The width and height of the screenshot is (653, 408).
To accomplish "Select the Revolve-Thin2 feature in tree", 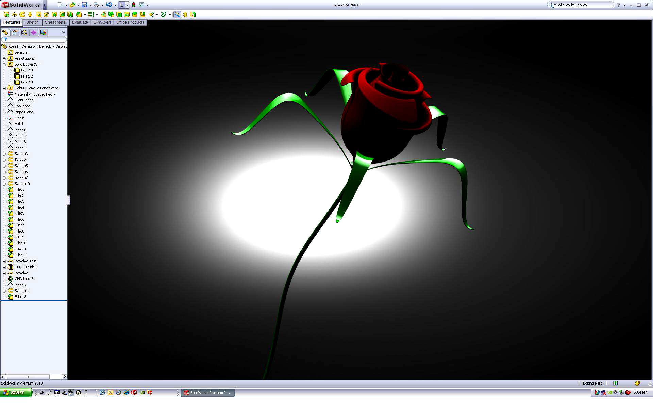I will pyautogui.click(x=26, y=261).
